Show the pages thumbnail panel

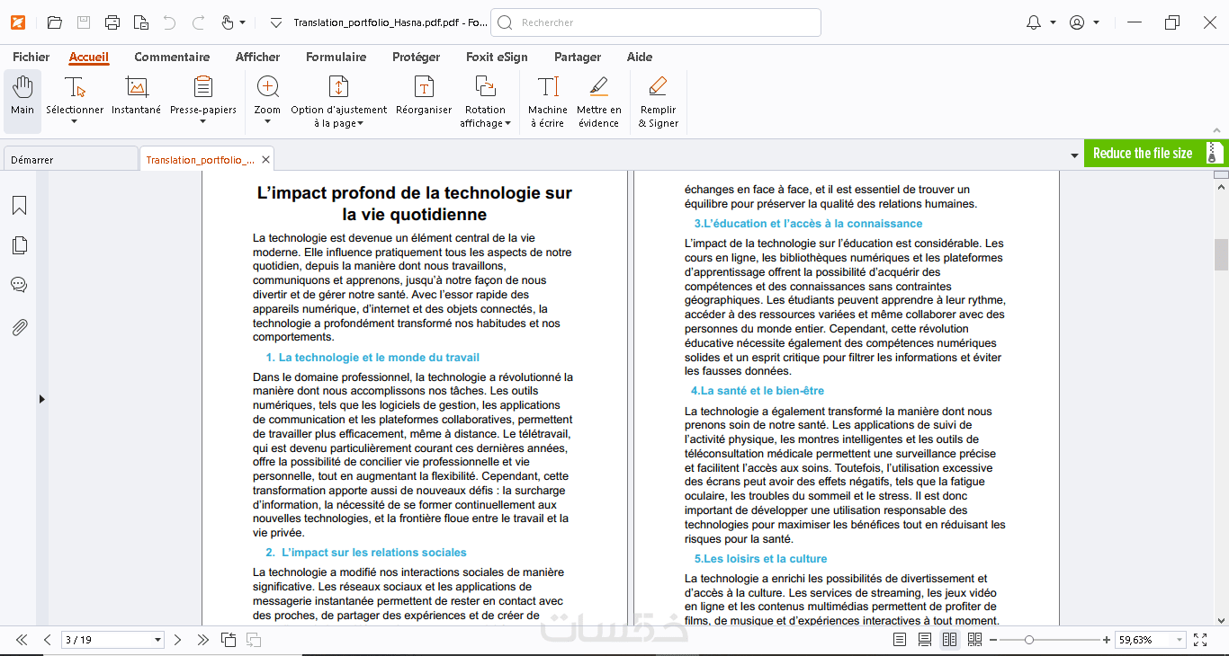(19, 245)
